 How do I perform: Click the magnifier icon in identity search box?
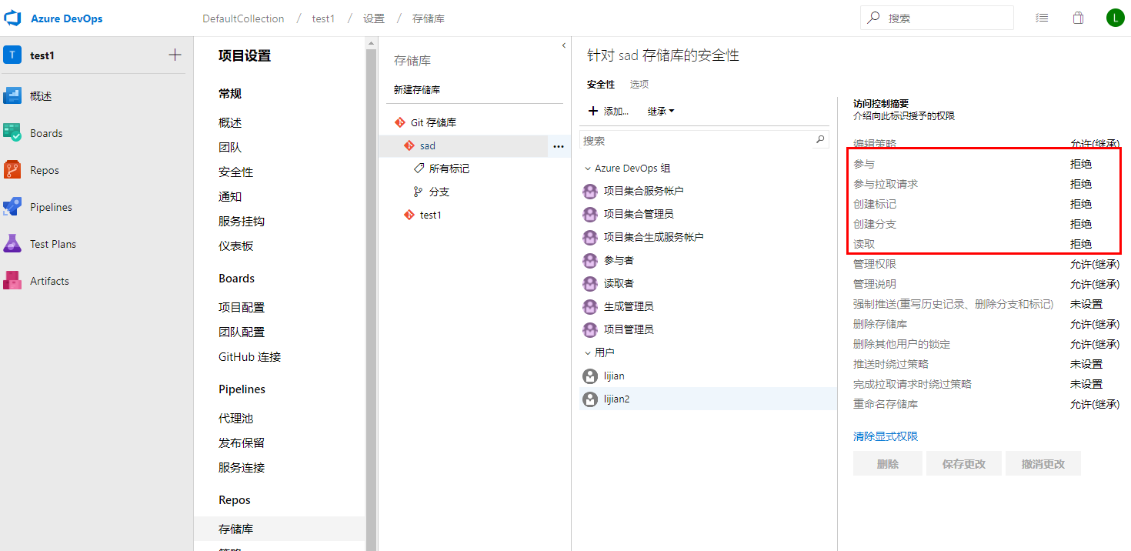(820, 140)
